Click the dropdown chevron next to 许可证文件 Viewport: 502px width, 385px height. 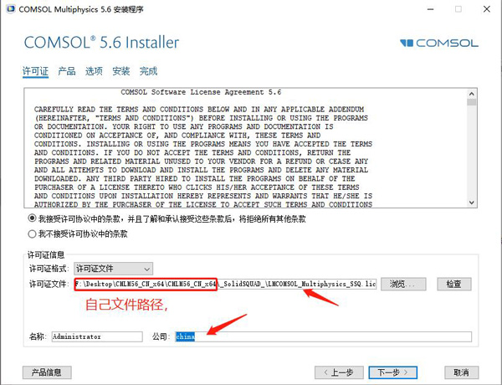point(147,269)
